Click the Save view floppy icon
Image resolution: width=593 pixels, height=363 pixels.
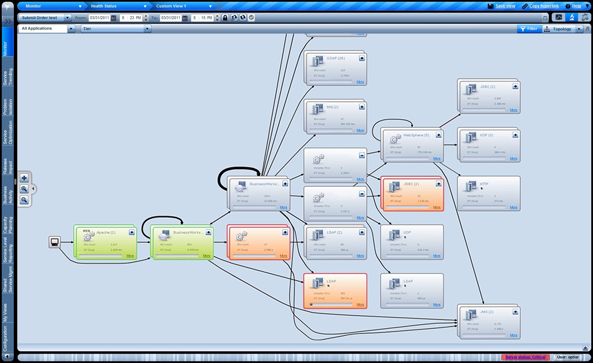(x=491, y=6)
